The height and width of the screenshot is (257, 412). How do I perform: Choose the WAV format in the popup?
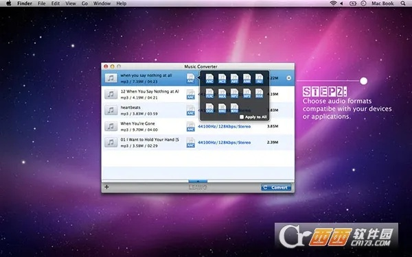(234, 108)
